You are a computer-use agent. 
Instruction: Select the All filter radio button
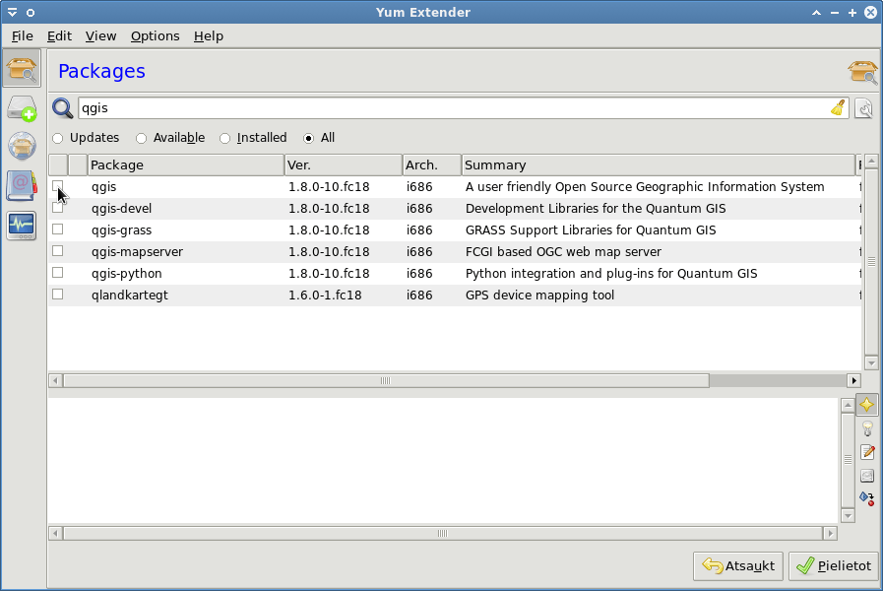(308, 138)
